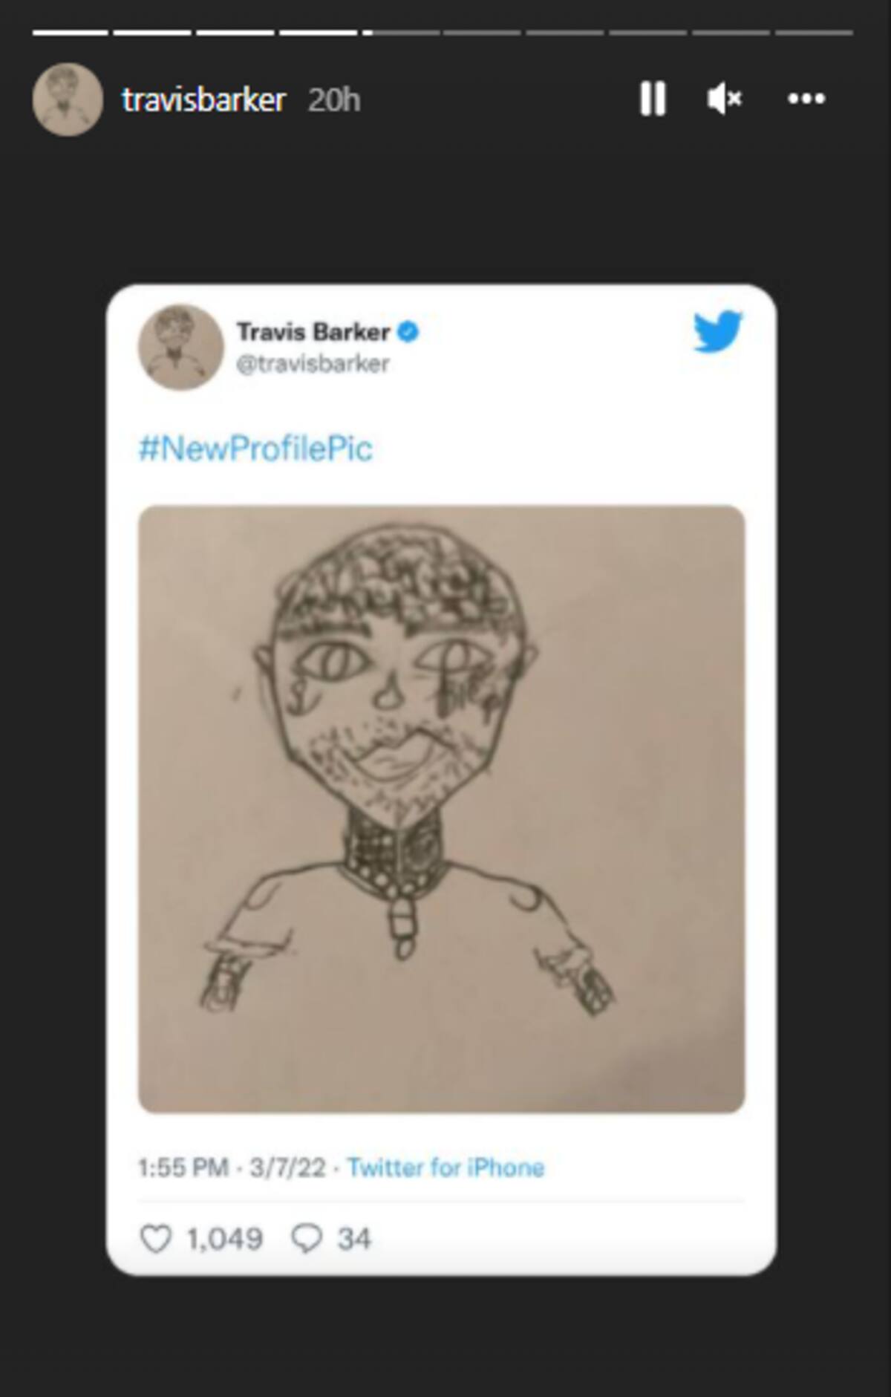Jump to the last story progress segment
The height and width of the screenshot is (1397, 891).
click(814, 33)
